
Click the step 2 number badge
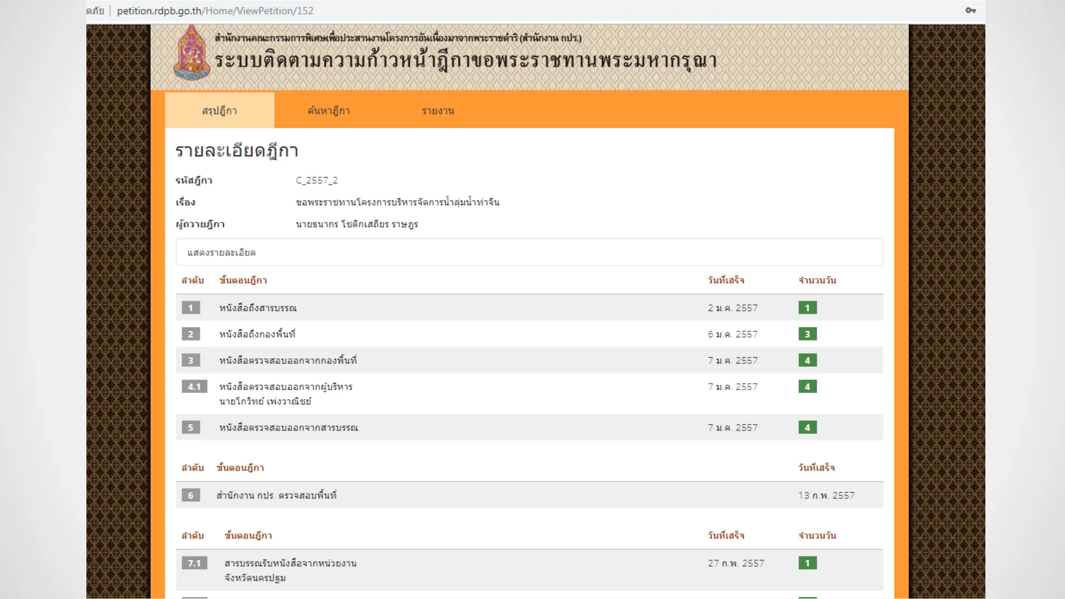click(x=190, y=334)
